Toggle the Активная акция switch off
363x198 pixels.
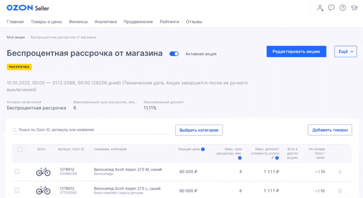174,54
